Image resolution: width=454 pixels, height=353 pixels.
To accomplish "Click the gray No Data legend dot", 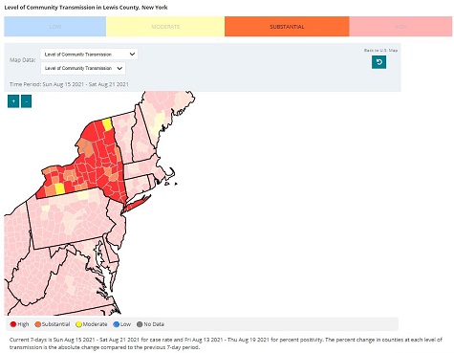I will coord(140,324).
